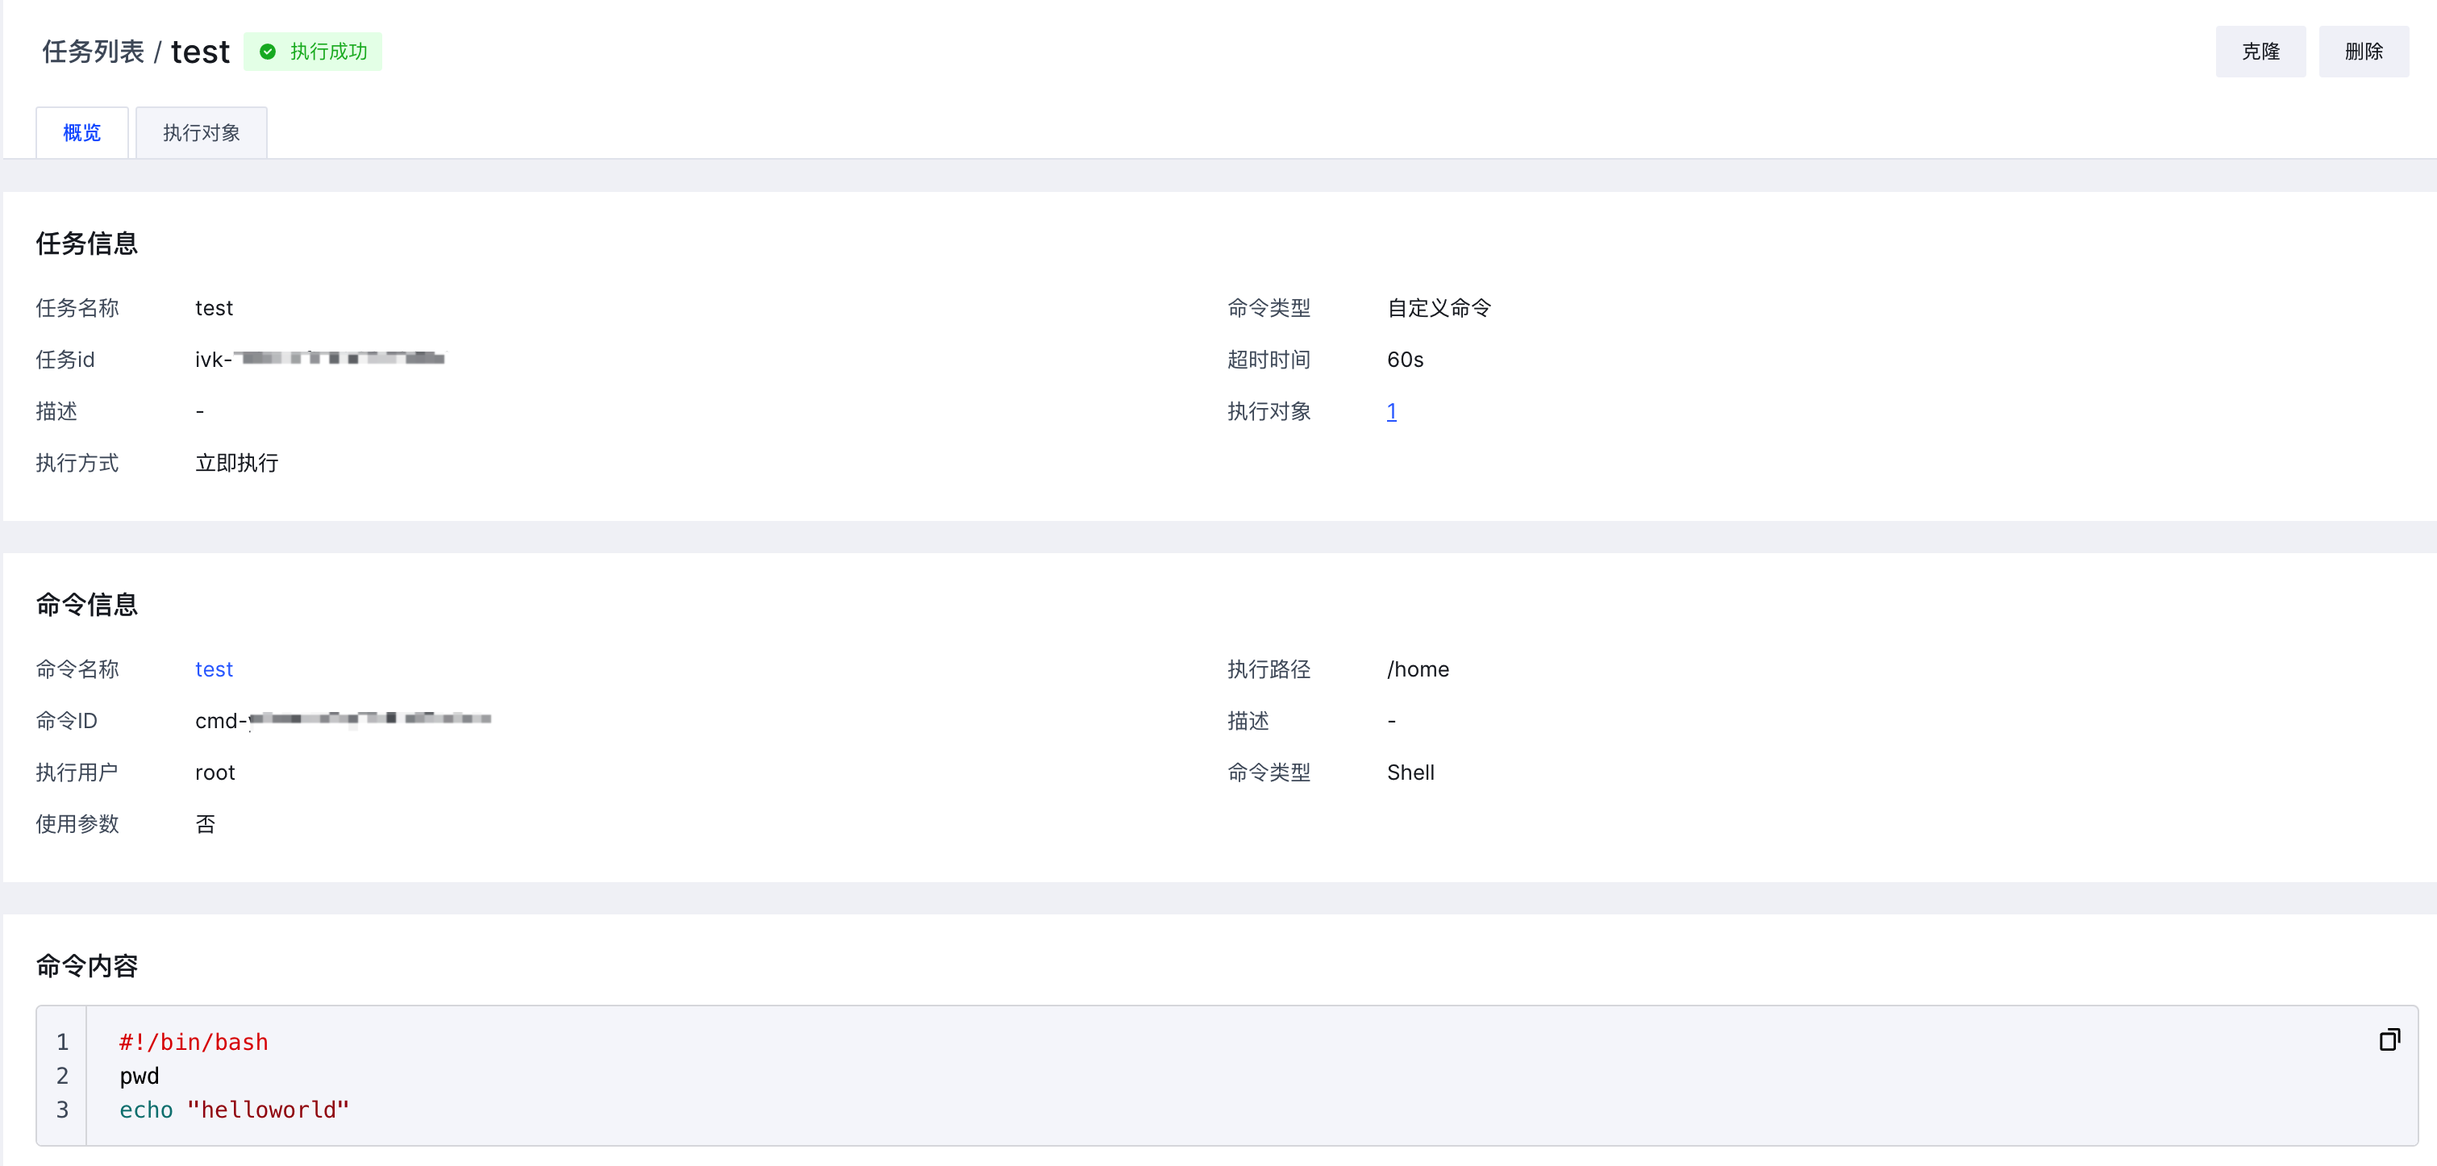Click the test title in breadcrumb header
The height and width of the screenshot is (1166, 2437).
tap(200, 51)
